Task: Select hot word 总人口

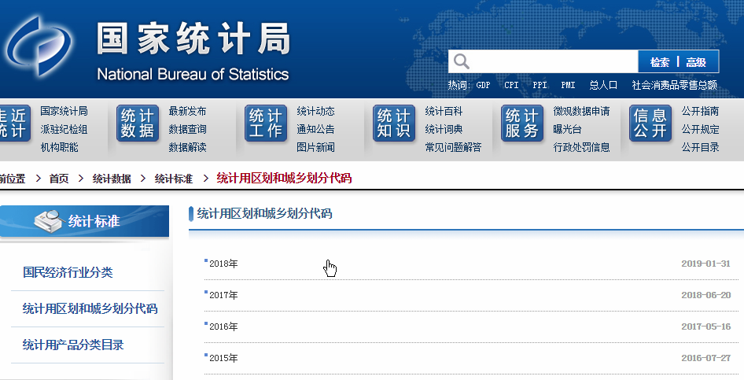Action: [603, 86]
